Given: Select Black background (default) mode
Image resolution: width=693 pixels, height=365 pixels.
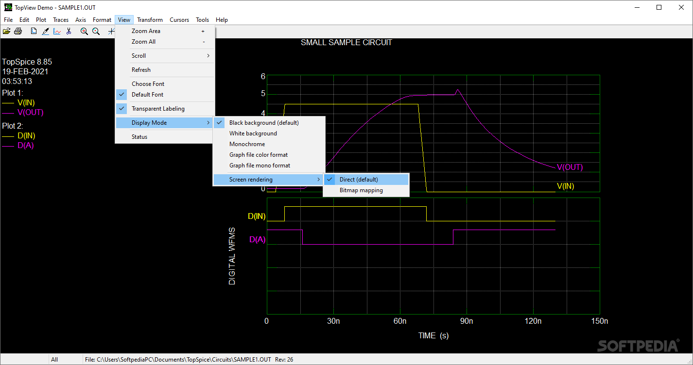Looking at the screenshot, I should click(x=269, y=123).
